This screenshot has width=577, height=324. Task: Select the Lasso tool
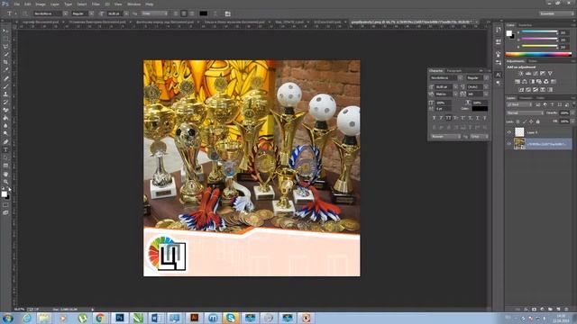[5, 47]
